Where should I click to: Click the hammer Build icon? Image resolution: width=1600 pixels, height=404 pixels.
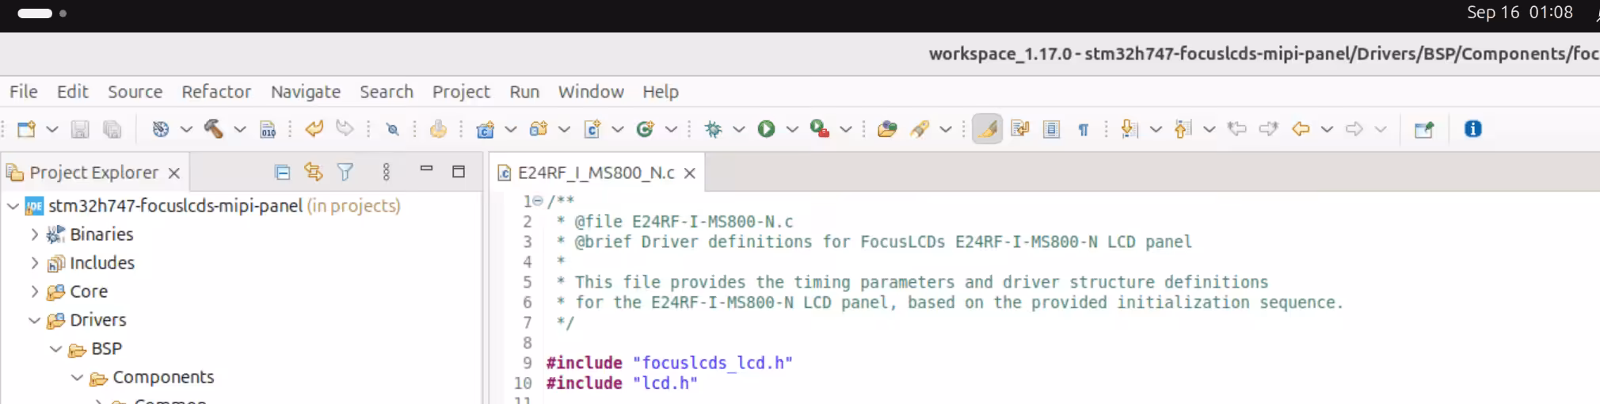pos(213,129)
